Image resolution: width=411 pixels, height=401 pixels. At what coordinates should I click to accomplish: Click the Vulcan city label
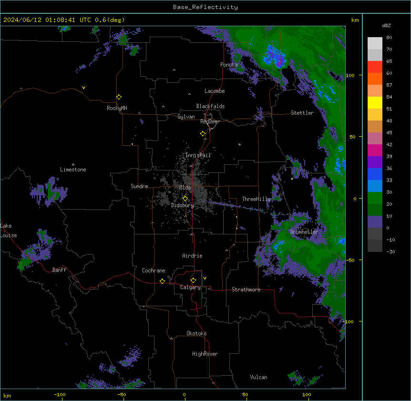coord(259,377)
